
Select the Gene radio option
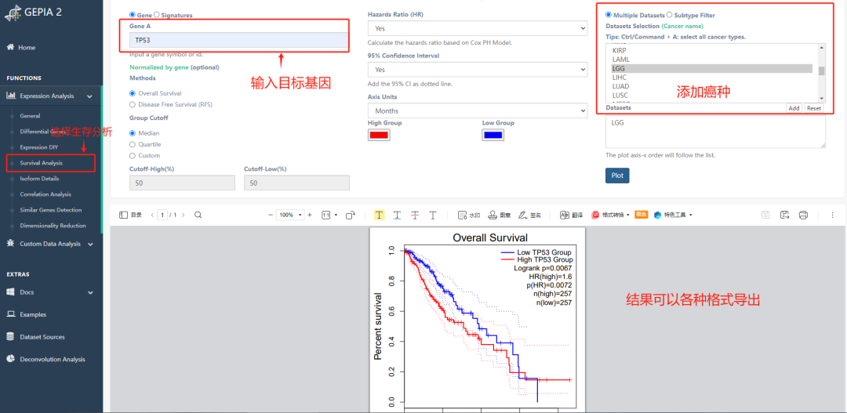(133, 15)
